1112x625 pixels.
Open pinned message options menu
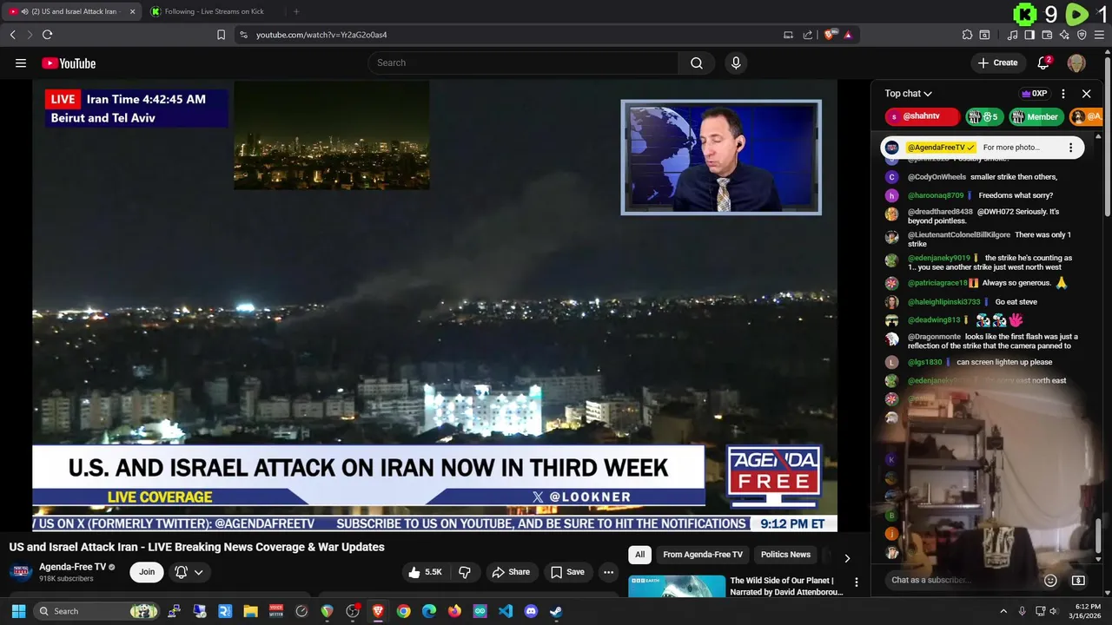tap(1070, 148)
